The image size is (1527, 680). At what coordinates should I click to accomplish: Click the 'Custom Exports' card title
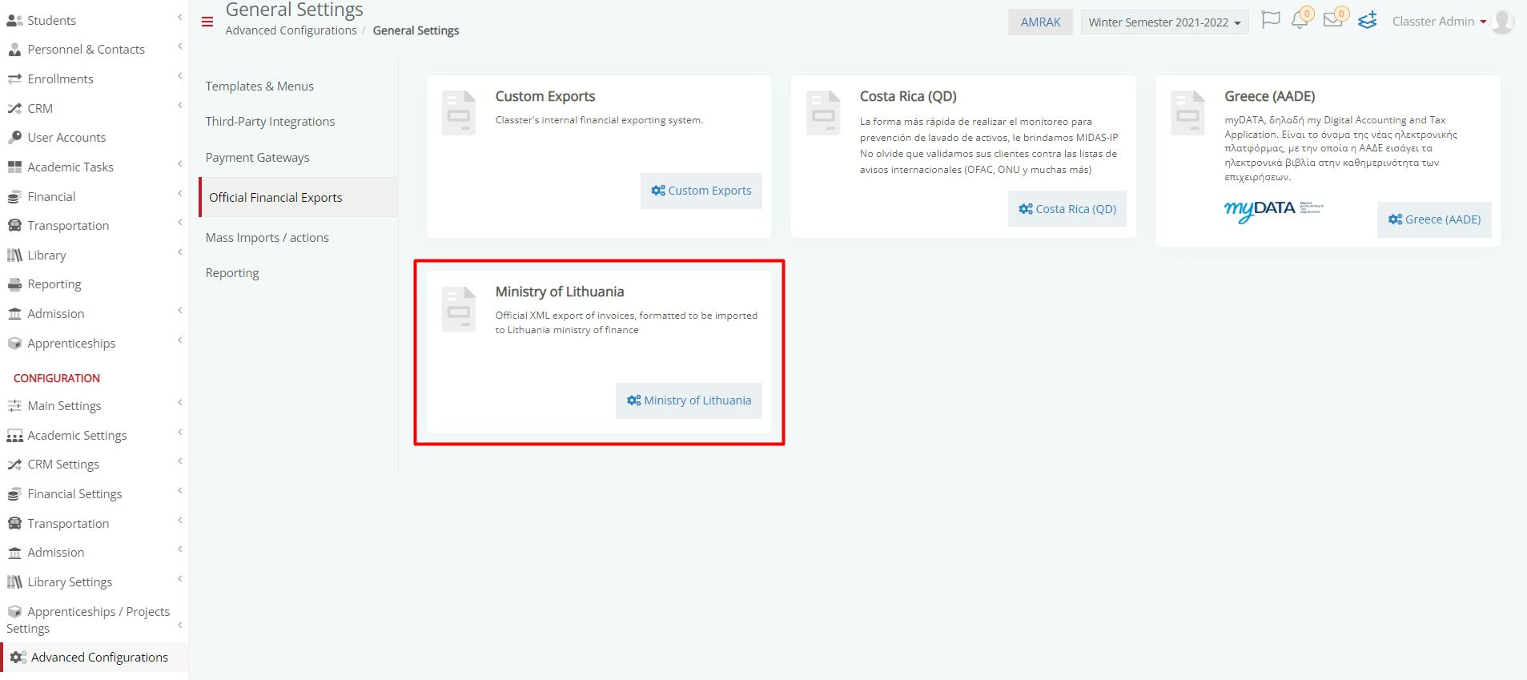tap(545, 96)
